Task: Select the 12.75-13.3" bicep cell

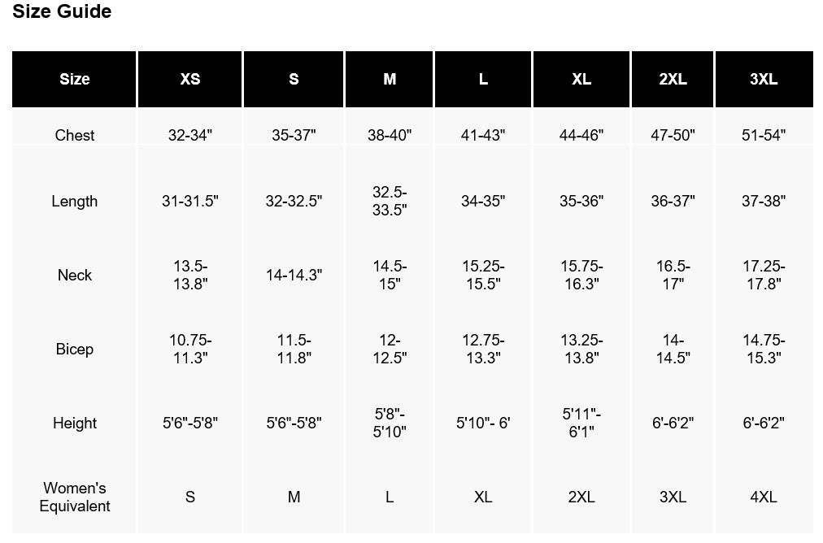Action: [x=483, y=350]
